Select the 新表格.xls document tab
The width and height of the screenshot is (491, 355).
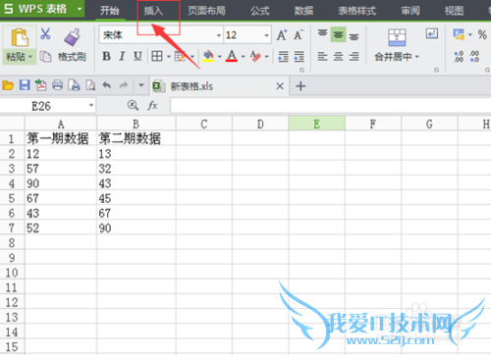220,86
